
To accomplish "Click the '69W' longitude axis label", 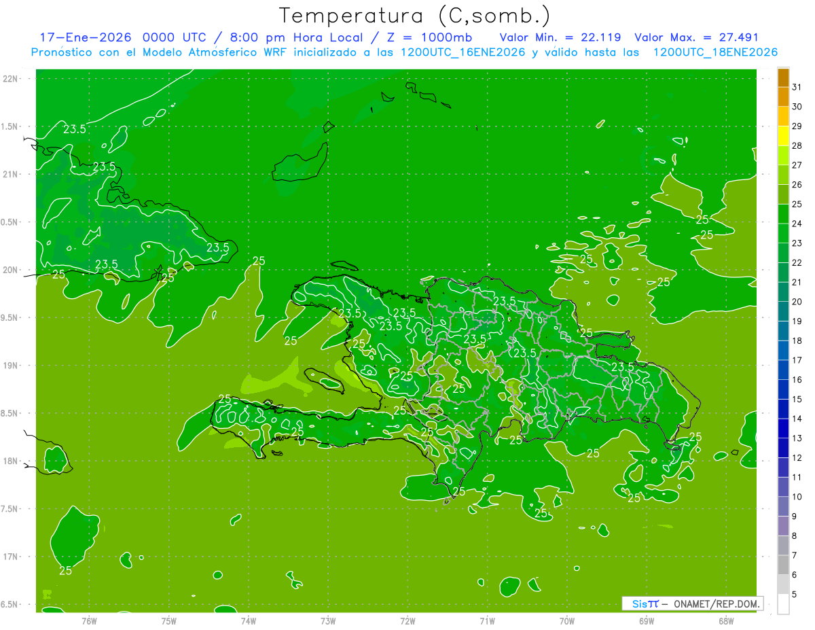I will click(x=647, y=620).
